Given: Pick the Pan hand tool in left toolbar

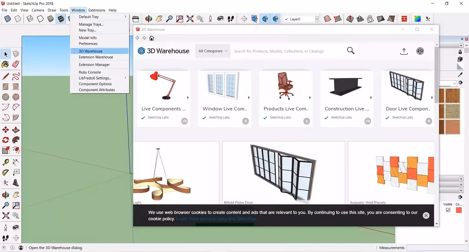Looking at the screenshot, I should 16,195.
